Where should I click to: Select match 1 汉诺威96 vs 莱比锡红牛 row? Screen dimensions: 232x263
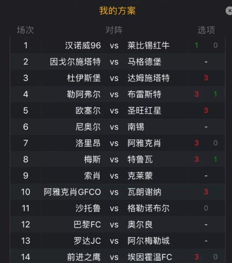pyautogui.click(x=117, y=45)
